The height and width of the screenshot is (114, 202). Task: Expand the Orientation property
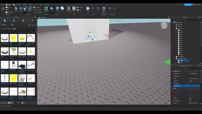click(172, 101)
